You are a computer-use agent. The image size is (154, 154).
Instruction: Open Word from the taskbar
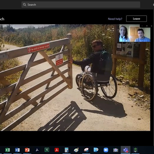click(x=17, y=150)
